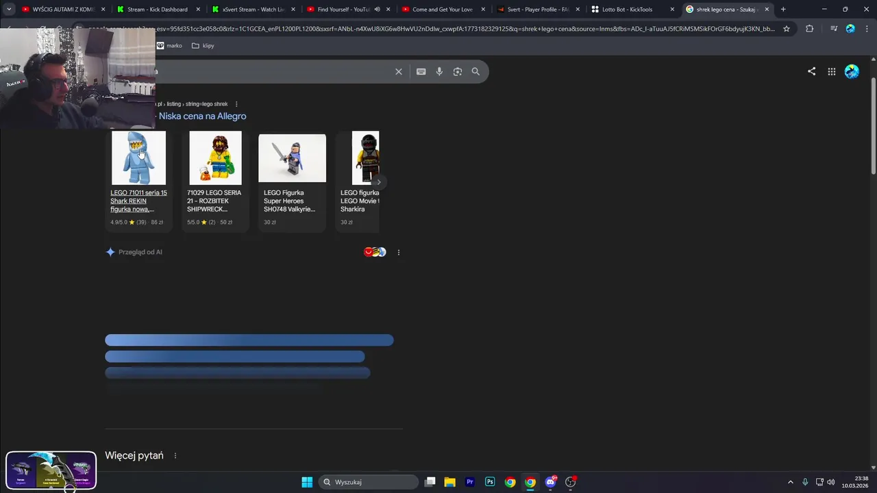Open the LEGO Movie Sharkira figure thumbnail
This screenshot has width=877, height=493.
coord(365,157)
